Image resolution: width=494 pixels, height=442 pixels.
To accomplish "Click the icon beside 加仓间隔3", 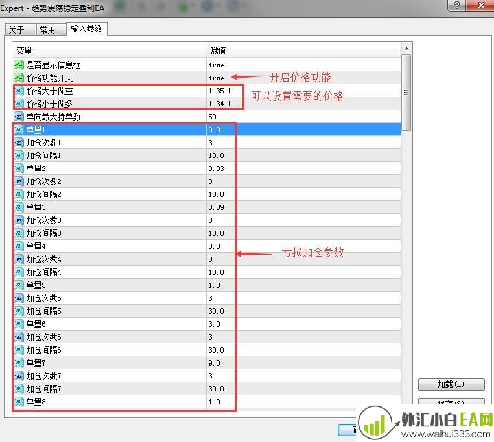I will pos(19,233).
